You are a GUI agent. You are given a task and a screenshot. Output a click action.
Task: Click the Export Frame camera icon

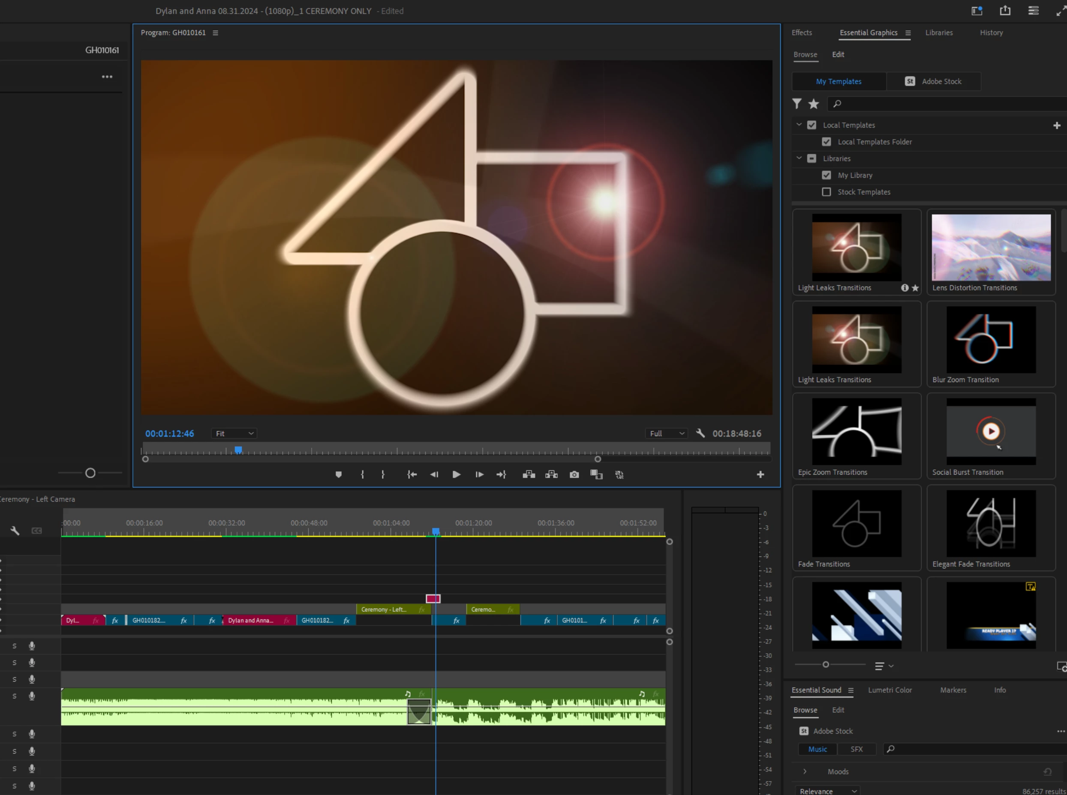[x=574, y=475]
